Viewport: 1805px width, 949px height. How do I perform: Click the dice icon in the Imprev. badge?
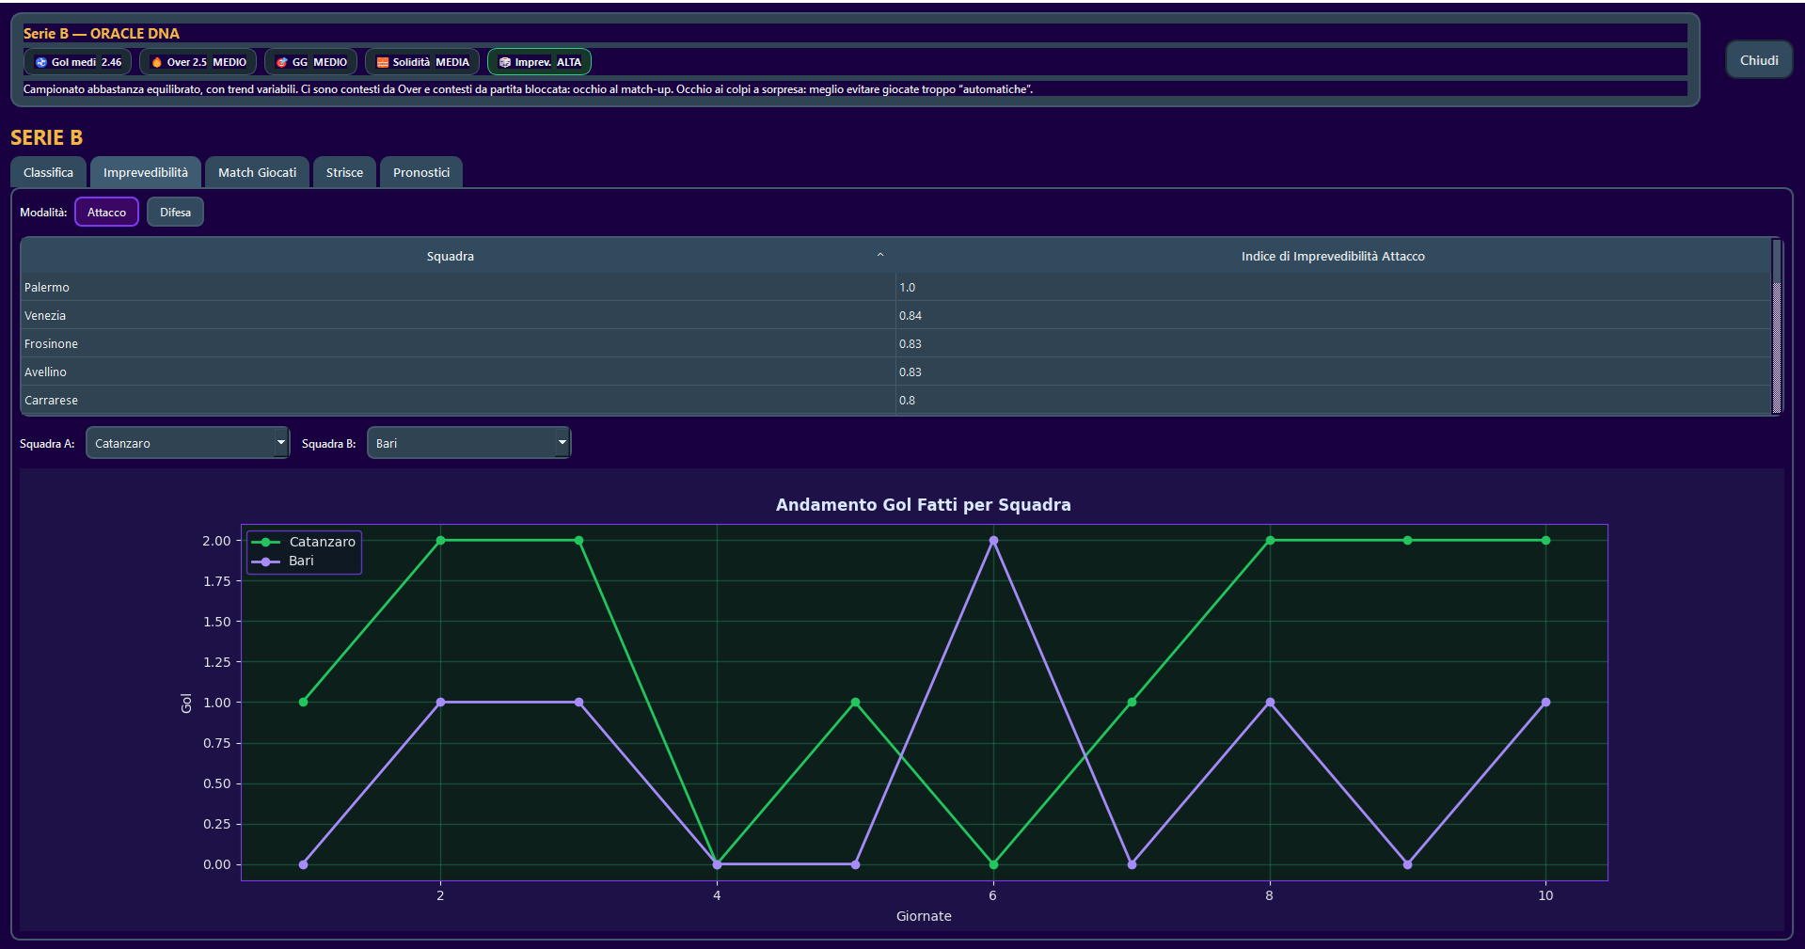coord(505,63)
